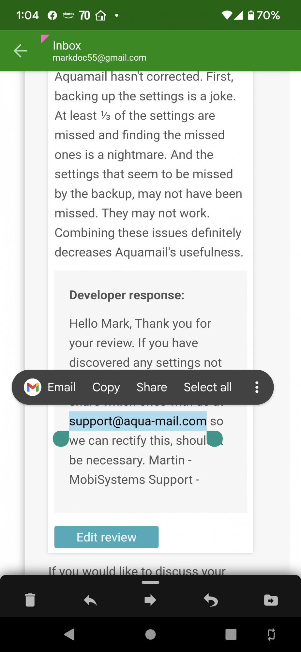Viewport: 301px width, 652px height.
Task: Reply using the curved left arrow icon
Action: click(x=90, y=600)
